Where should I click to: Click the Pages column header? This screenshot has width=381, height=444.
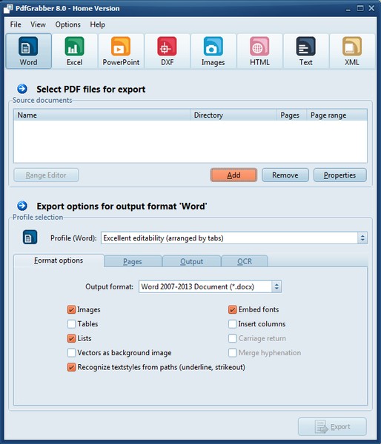[291, 115]
